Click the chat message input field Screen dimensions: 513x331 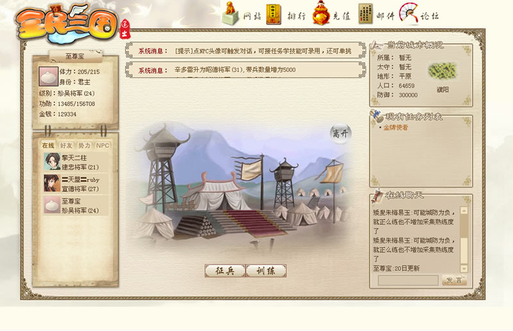pyautogui.click(x=408, y=280)
